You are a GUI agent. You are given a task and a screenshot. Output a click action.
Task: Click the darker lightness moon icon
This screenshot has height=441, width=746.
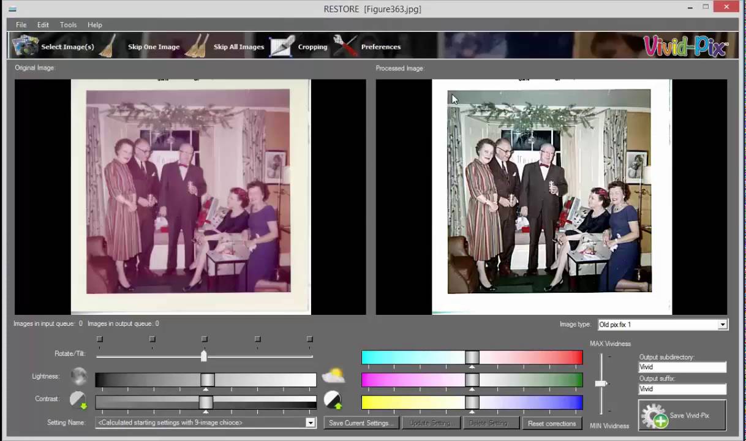78,375
